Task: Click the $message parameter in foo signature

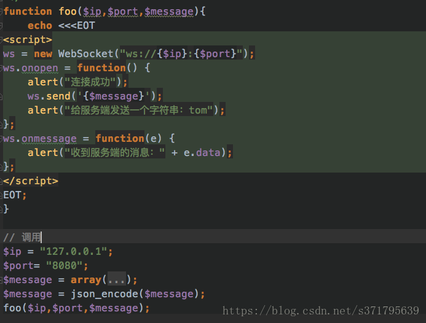Action: [x=168, y=12]
